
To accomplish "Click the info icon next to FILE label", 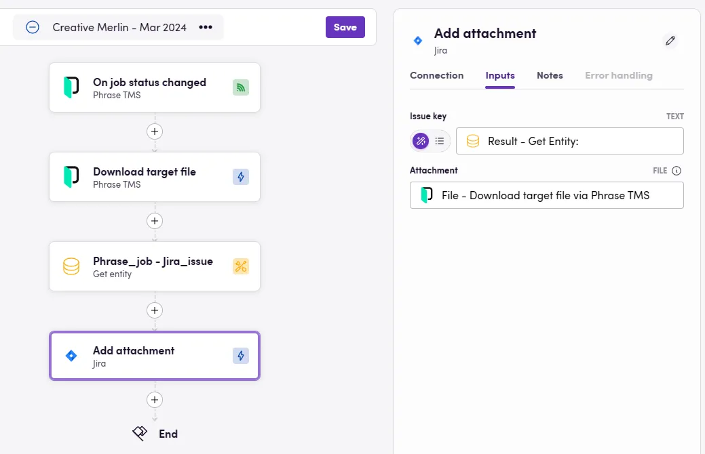I will click(677, 171).
